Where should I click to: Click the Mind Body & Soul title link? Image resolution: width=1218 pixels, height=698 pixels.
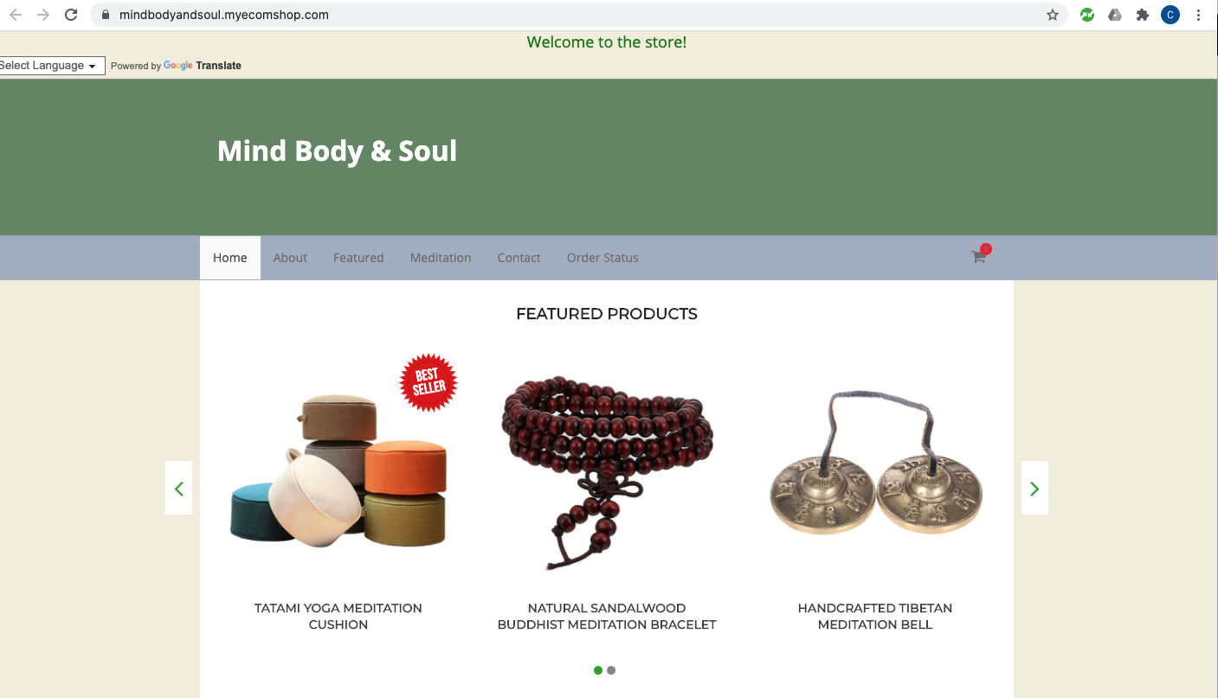pos(337,151)
